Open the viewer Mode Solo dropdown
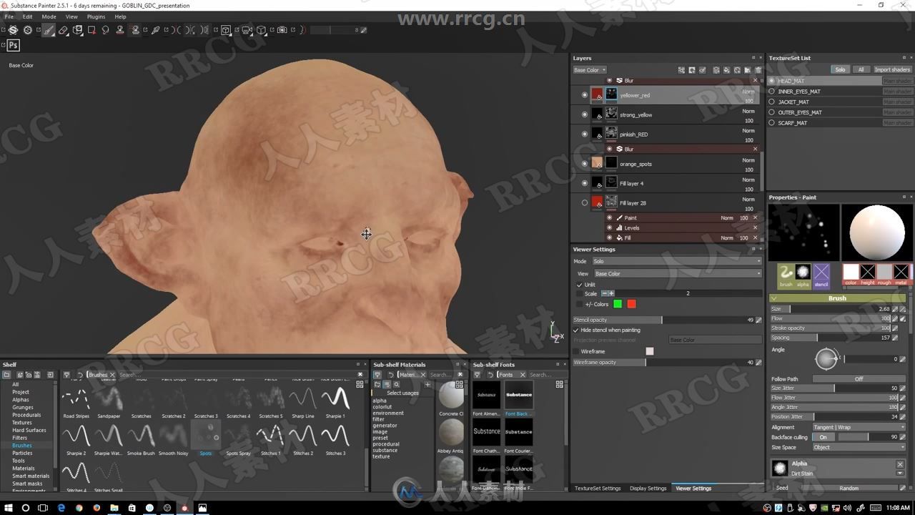This screenshot has height=515, width=915. [677, 261]
